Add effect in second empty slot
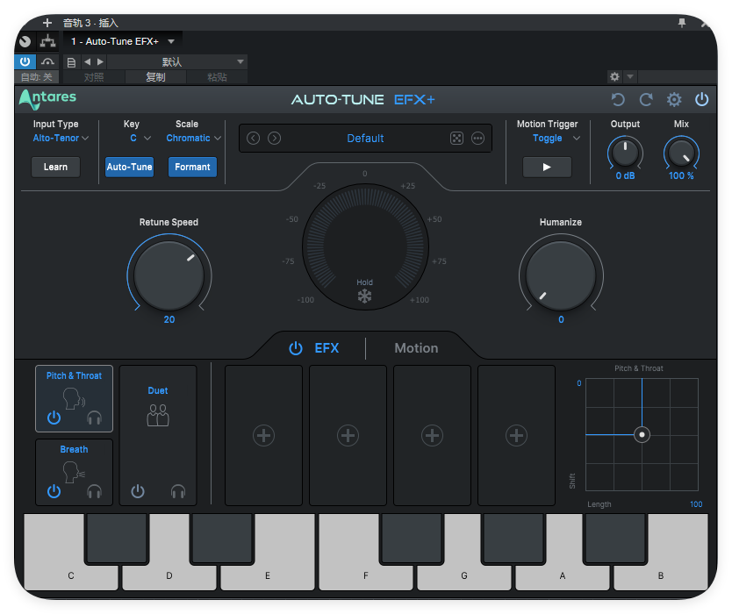The image size is (732, 614). (x=348, y=435)
